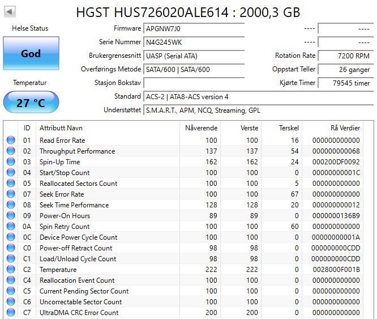This screenshot has width=377, height=319.
Task: Click the Helse Status label
Action: click(x=30, y=28)
